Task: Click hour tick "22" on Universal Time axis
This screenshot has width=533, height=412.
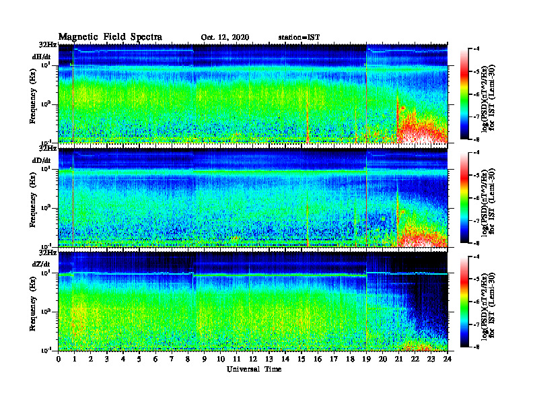Action: point(415,359)
